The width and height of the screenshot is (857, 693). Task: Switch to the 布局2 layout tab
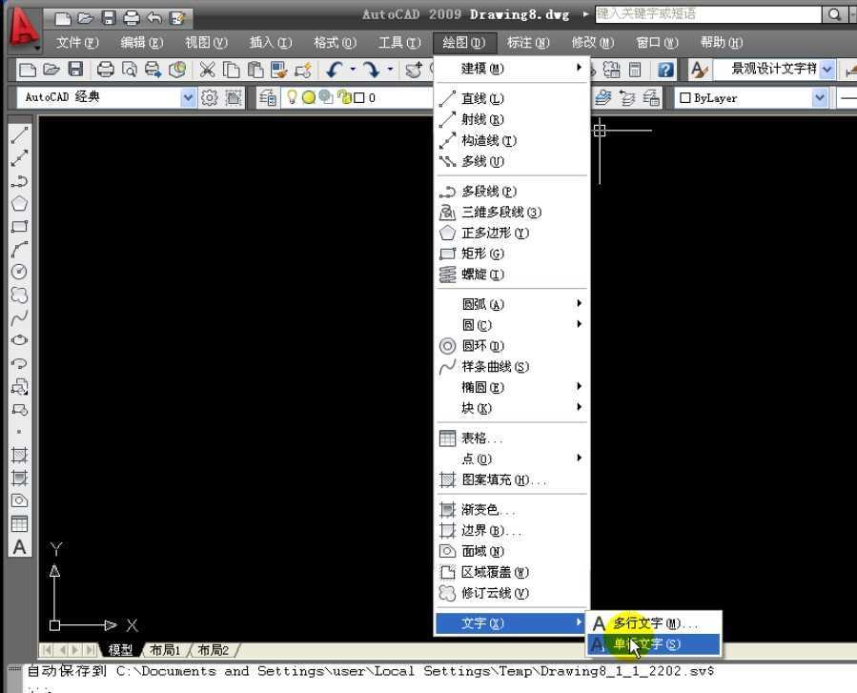pos(214,650)
